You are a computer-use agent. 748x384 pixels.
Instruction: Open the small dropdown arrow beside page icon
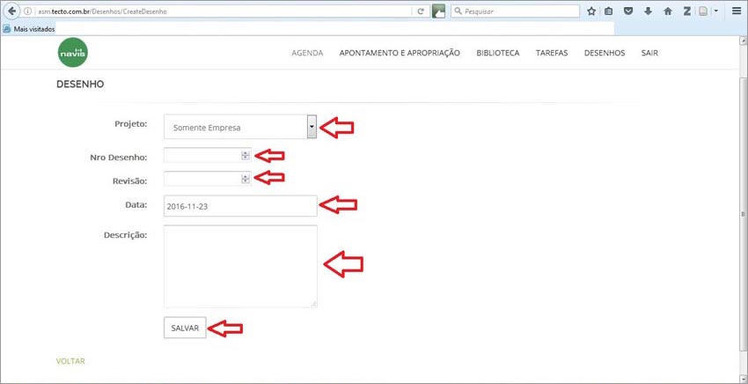[716, 11]
